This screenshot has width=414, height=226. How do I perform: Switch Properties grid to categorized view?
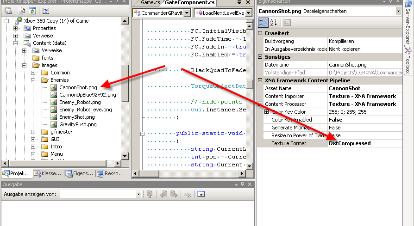pos(263,23)
